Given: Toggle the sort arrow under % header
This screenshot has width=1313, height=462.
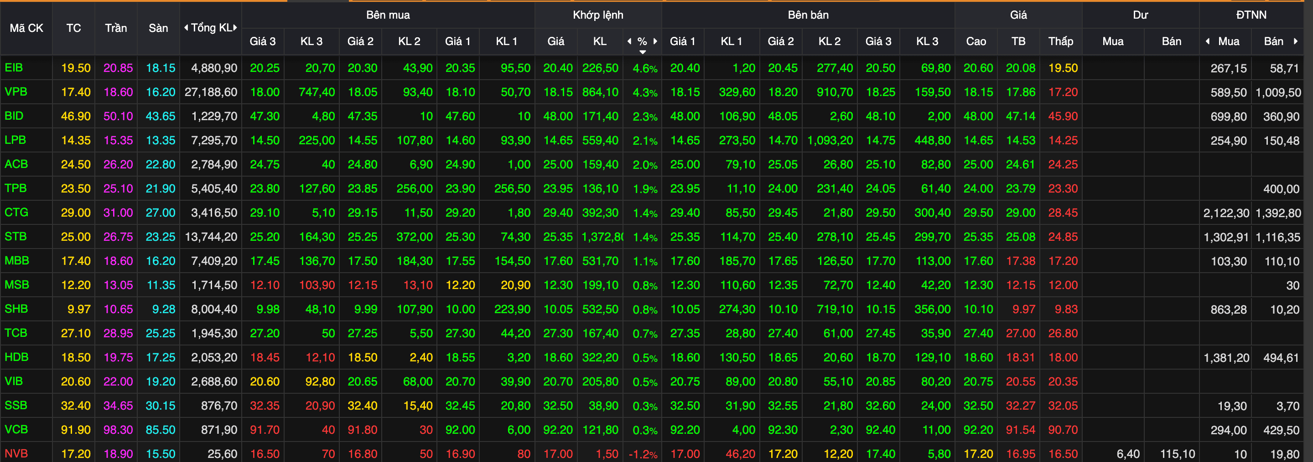Looking at the screenshot, I should click(x=643, y=52).
